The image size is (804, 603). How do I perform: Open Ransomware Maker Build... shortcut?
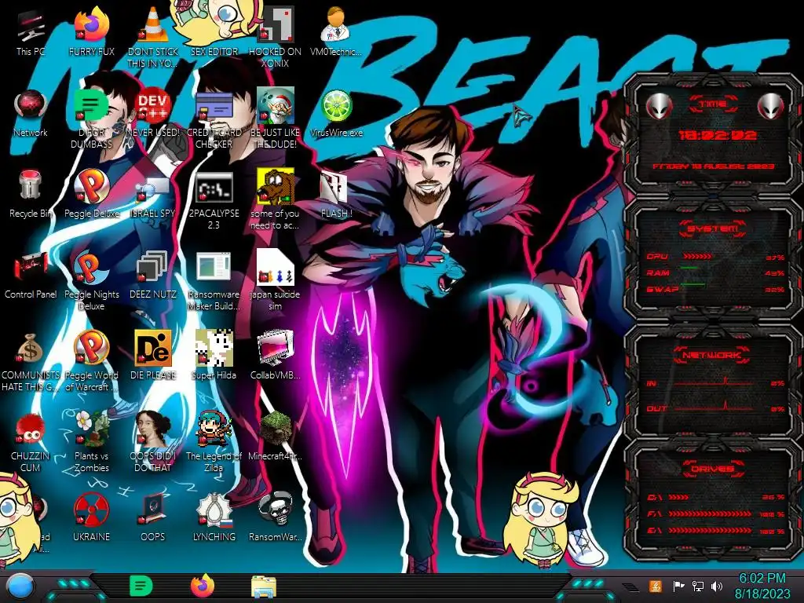(214, 280)
